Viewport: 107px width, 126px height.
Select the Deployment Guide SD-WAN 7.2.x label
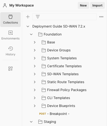(59, 26)
